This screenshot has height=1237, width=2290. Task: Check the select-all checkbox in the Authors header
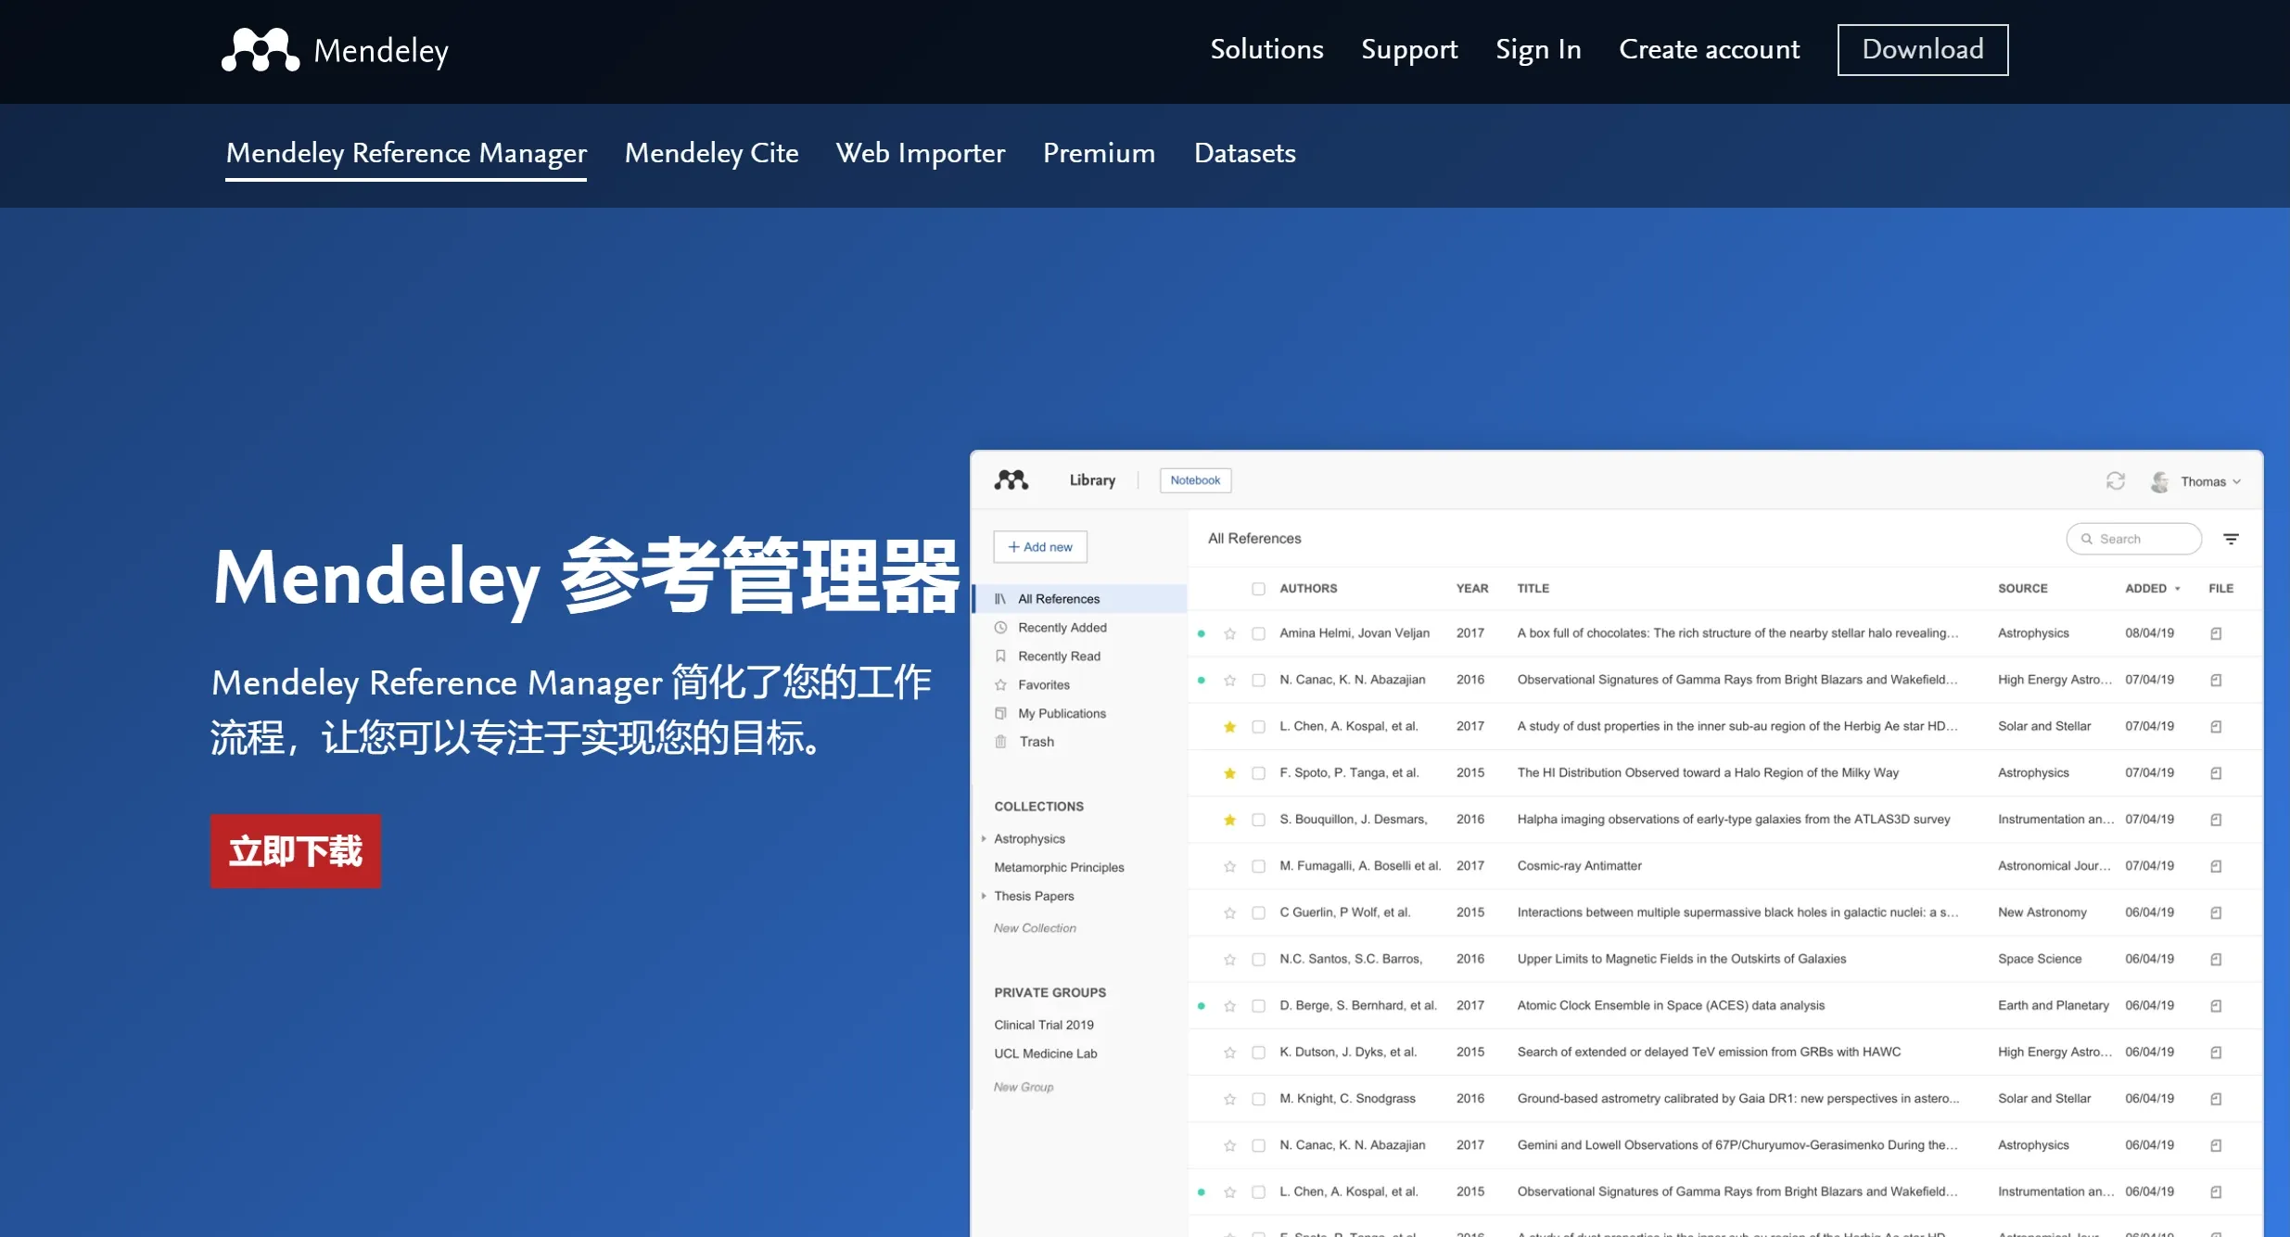click(1258, 588)
